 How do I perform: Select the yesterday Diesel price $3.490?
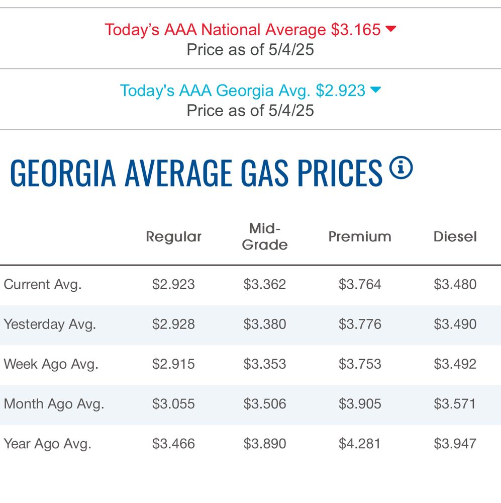(x=455, y=324)
